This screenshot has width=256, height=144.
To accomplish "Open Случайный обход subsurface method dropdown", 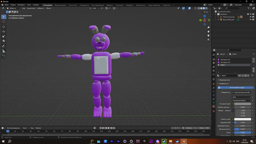I will (241, 100).
